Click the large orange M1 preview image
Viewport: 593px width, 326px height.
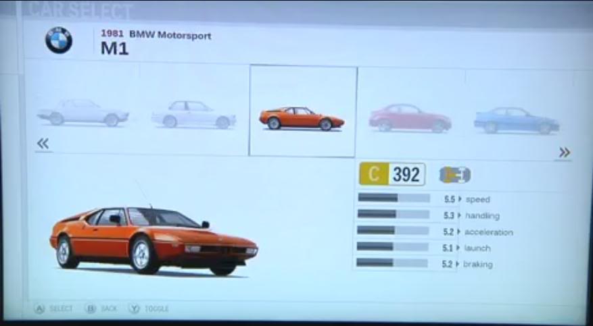(x=154, y=240)
